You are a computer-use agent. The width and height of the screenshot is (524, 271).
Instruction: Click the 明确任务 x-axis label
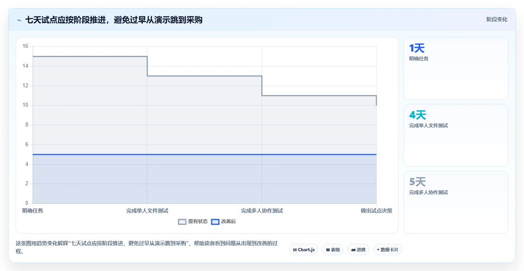pyautogui.click(x=33, y=211)
